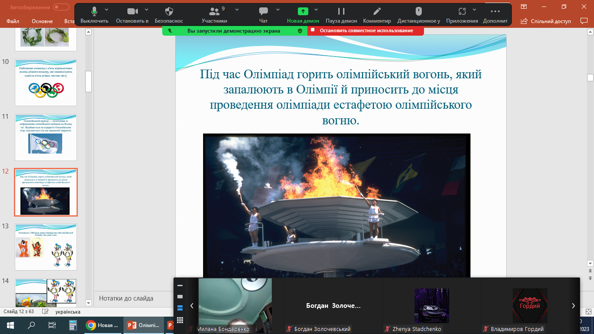Click language indicator 'українська'
Image resolution: width=594 pixels, height=334 pixels.
point(68,312)
